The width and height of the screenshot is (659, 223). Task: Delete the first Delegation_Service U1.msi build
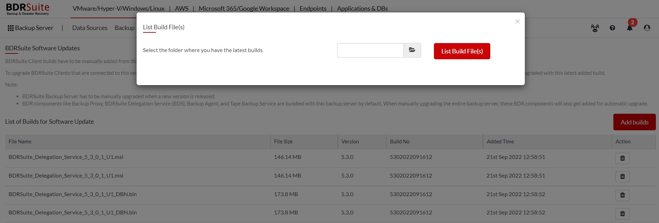pyautogui.click(x=622, y=158)
